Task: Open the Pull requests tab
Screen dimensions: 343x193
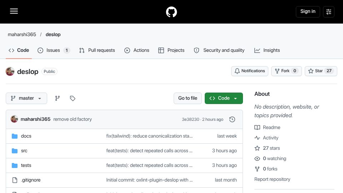Action: (97, 50)
